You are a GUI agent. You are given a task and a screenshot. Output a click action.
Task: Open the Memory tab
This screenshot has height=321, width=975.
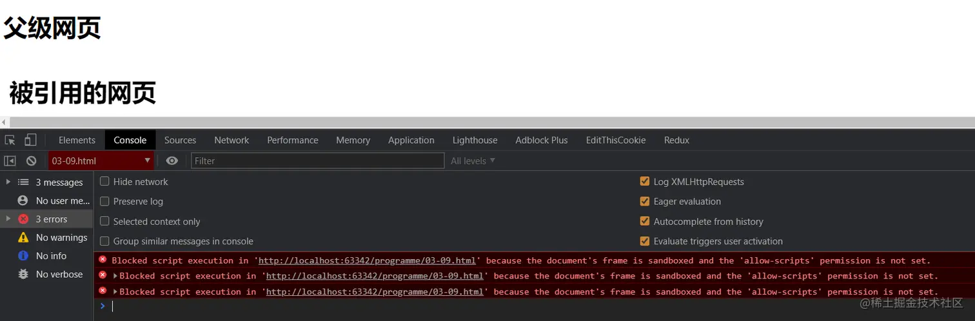pyautogui.click(x=353, y=140)
